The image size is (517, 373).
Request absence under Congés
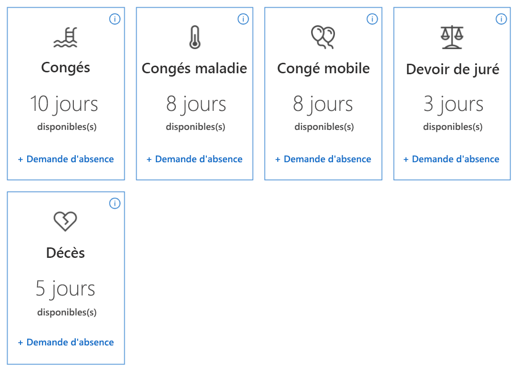66,159
